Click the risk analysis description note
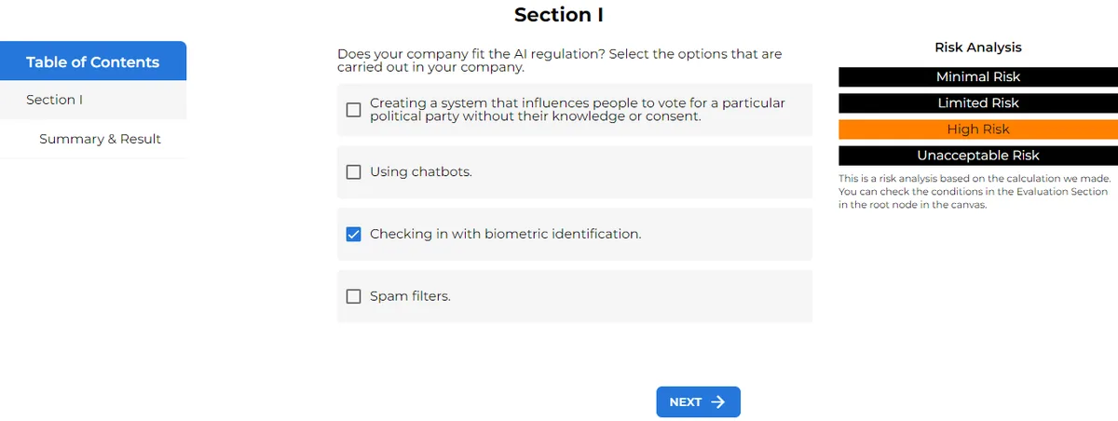This screenshot has height=421, width=1118. tap(974, 192)
